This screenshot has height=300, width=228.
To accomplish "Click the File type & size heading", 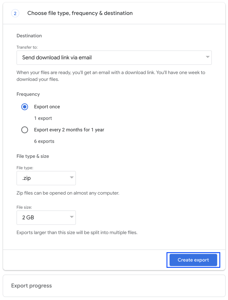I will [x=33, y=156].
